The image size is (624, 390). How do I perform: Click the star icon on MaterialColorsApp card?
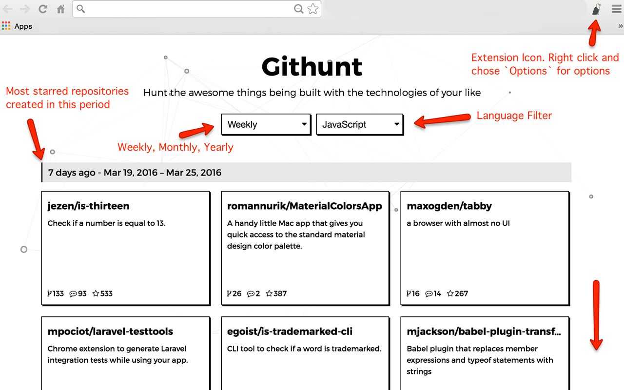(269, 293)
